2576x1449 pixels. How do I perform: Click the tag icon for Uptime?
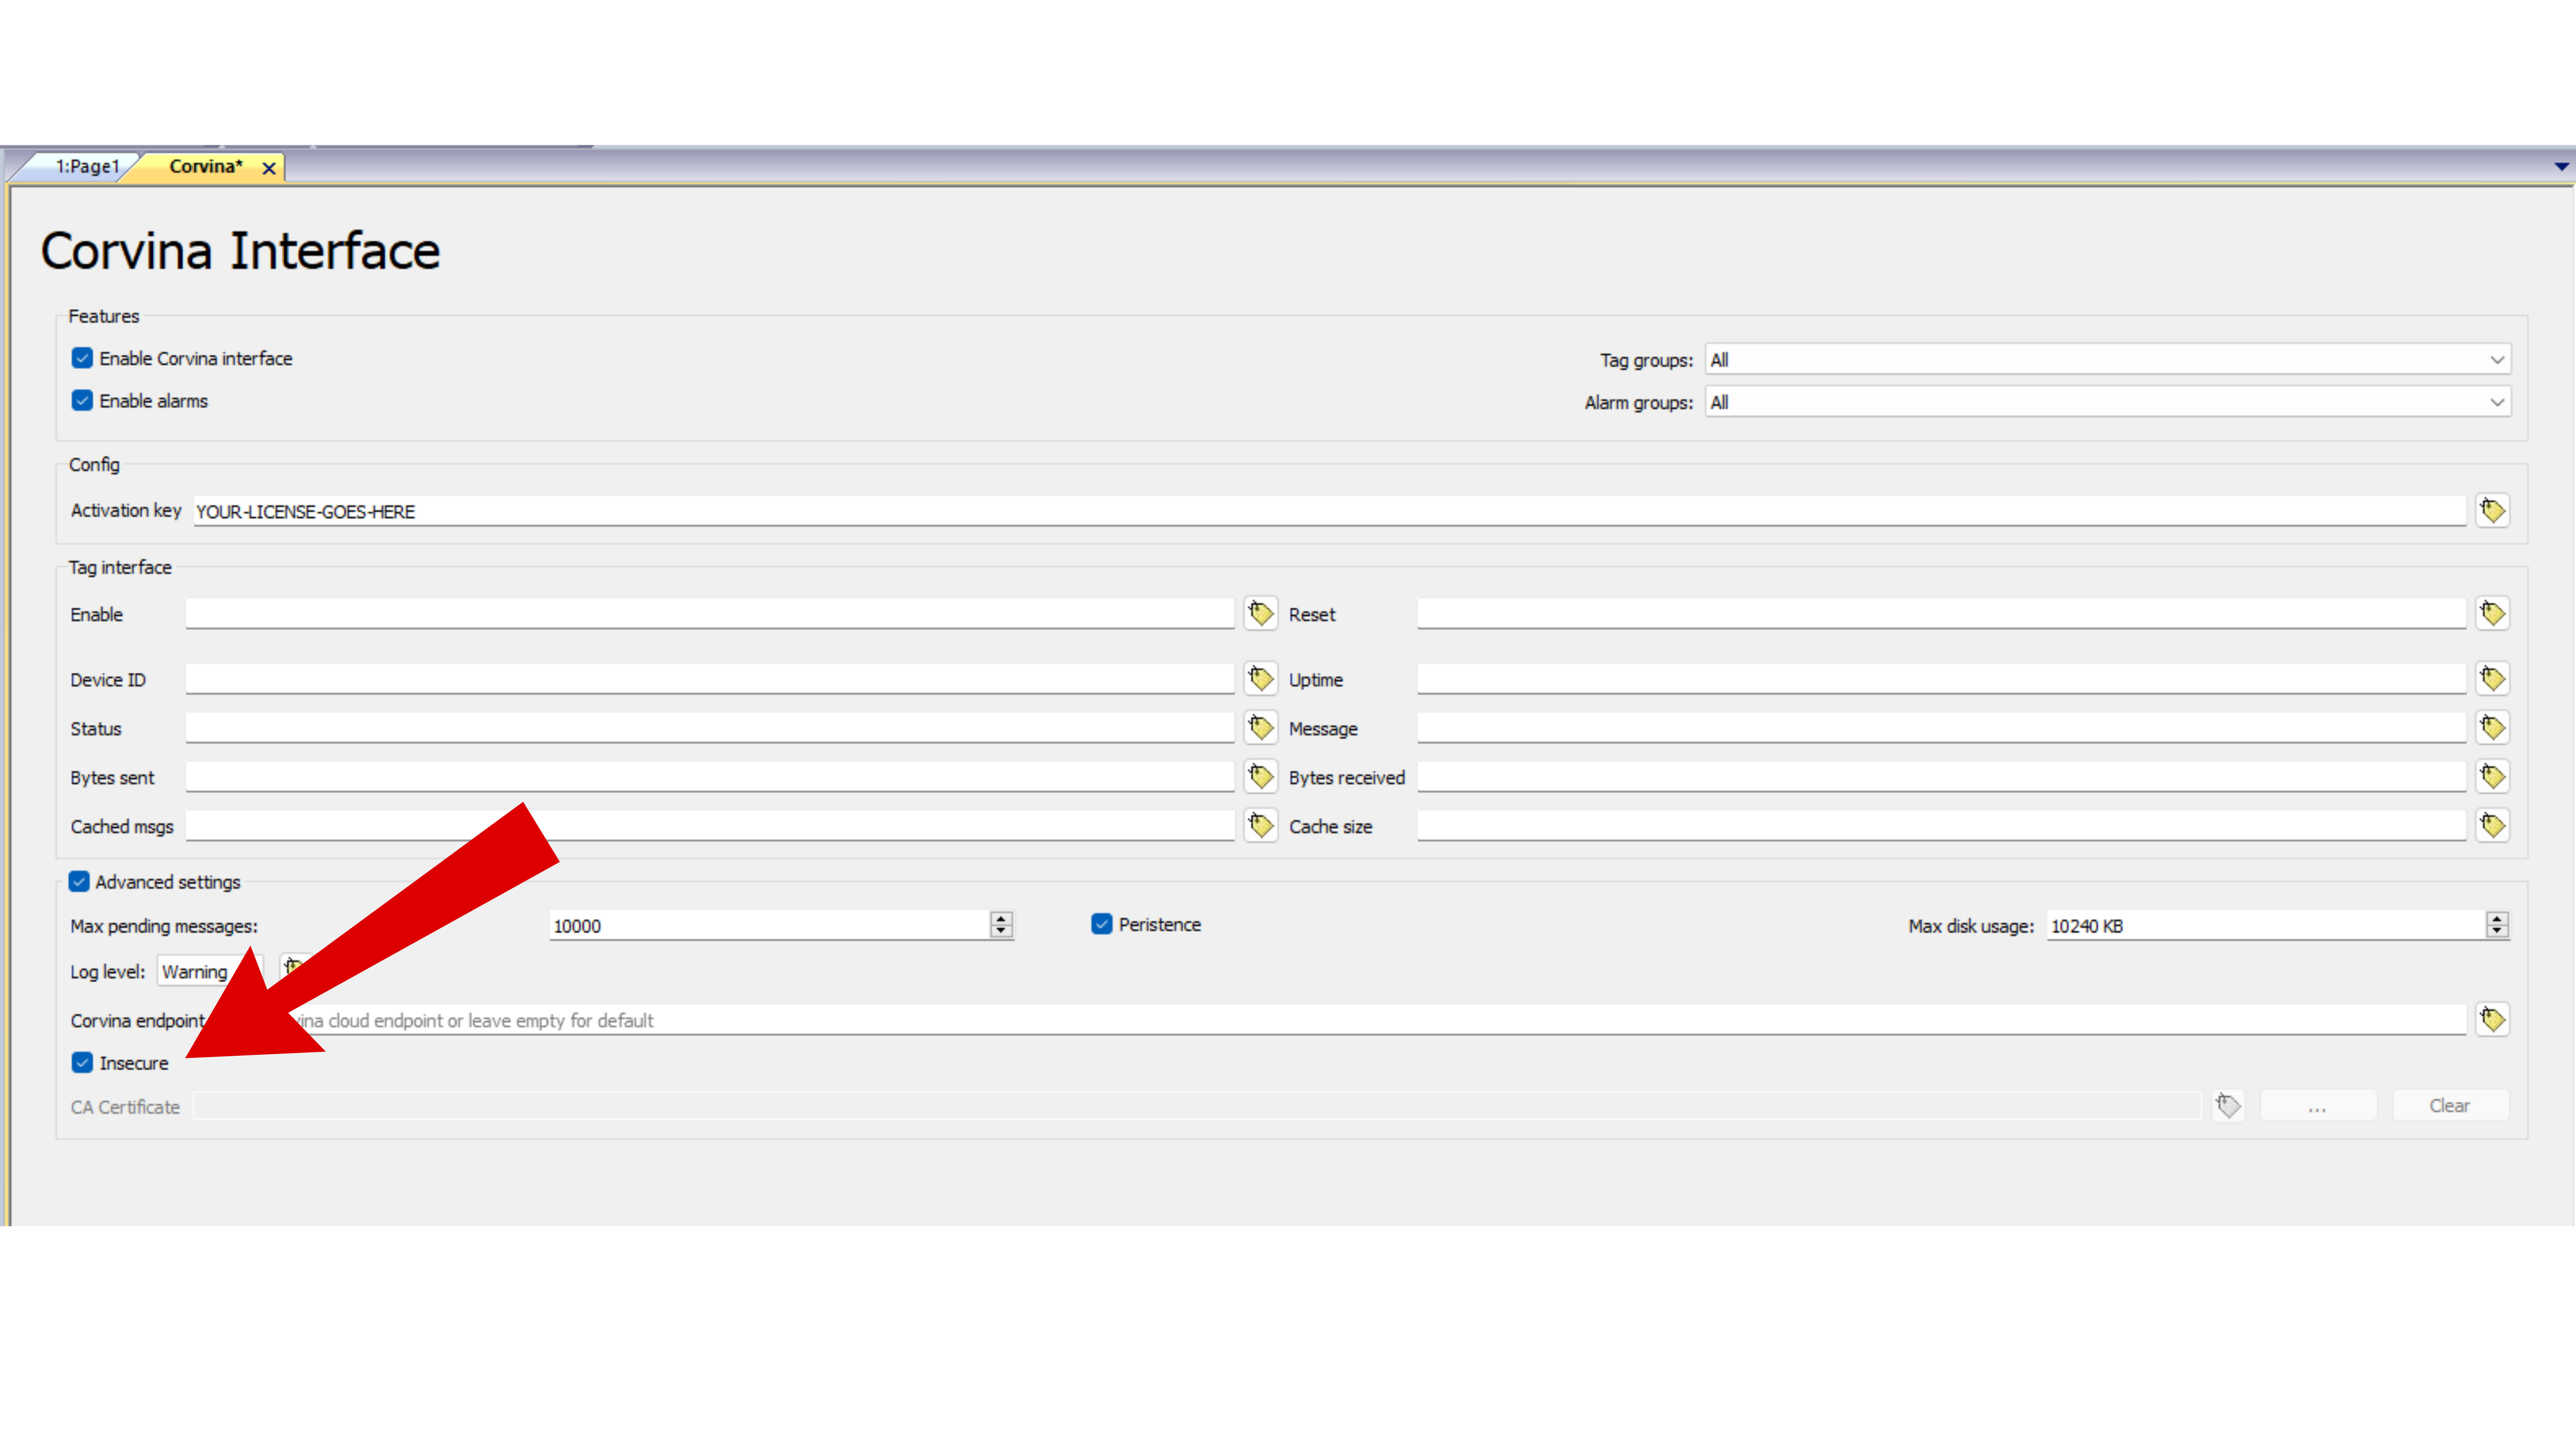pos(2492,679)
